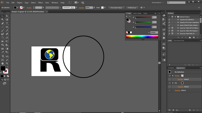Expand the Save For Web PNG 24 action
Image resolution: width=202 pixels, height=113 pixels.
tap(178, 34)
